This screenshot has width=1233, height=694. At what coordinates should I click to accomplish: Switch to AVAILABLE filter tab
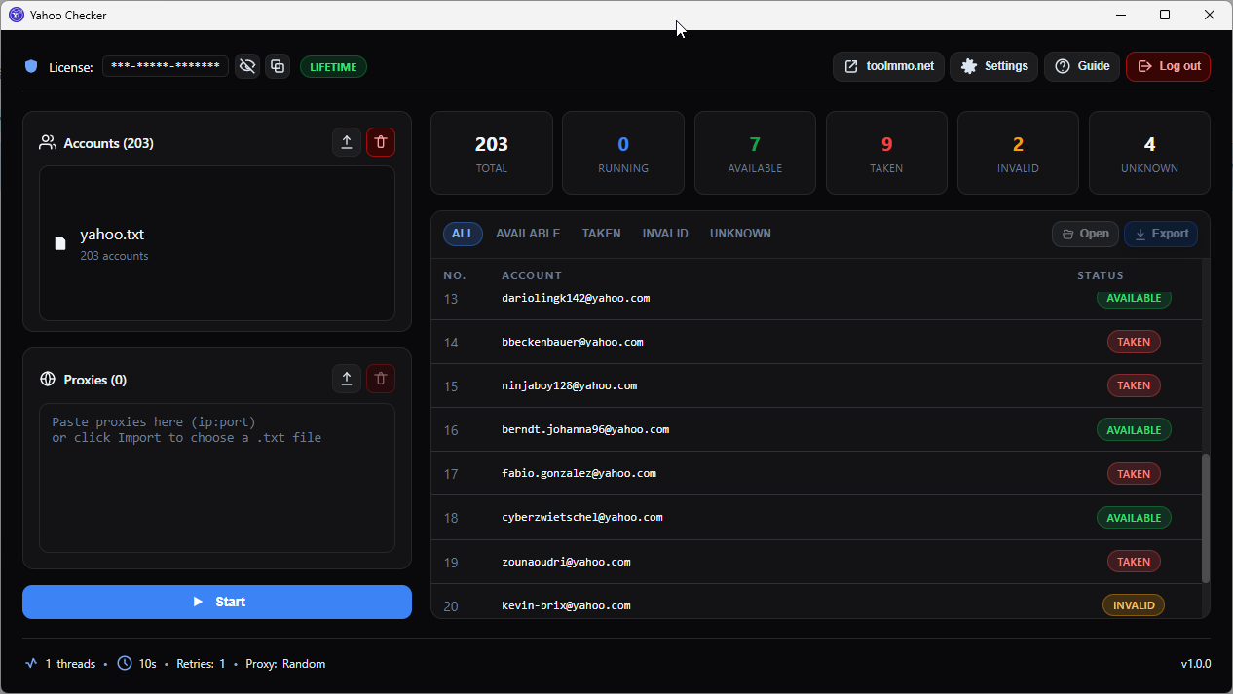coord(528,234)
